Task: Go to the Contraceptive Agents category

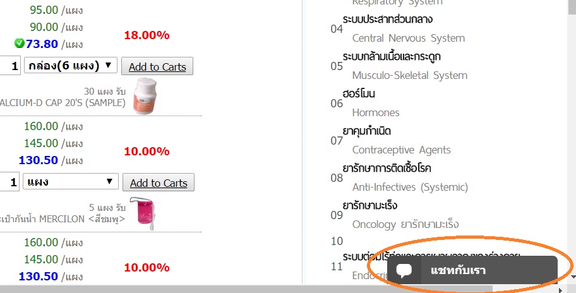Action: [x=401, y=150]
